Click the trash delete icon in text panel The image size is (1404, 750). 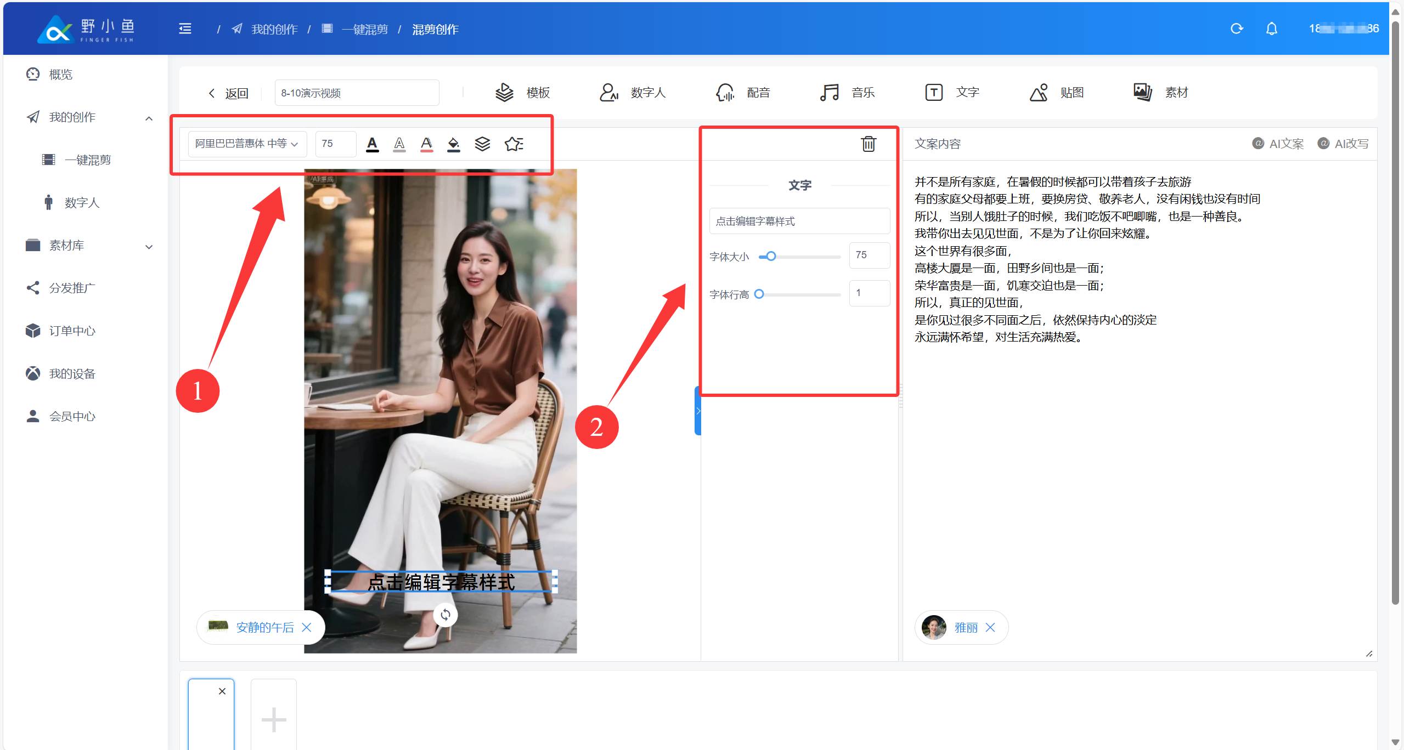click(868, 144)
